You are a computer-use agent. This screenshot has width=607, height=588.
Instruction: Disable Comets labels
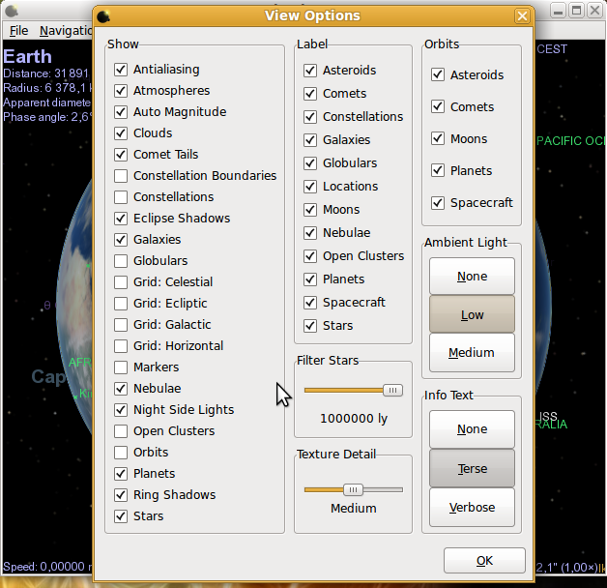(310, 94)
